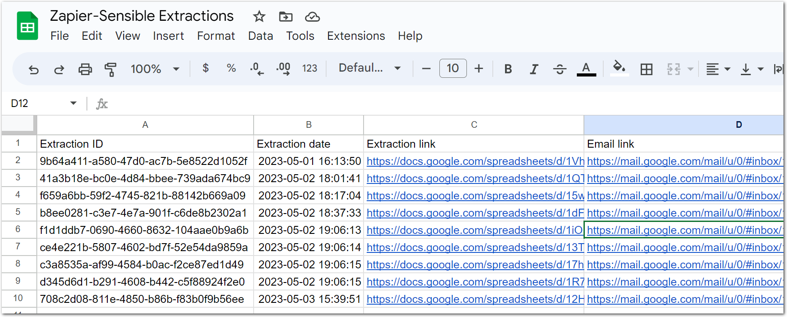
Task: Toggle bold formatting
Action: tap(508, 69)
